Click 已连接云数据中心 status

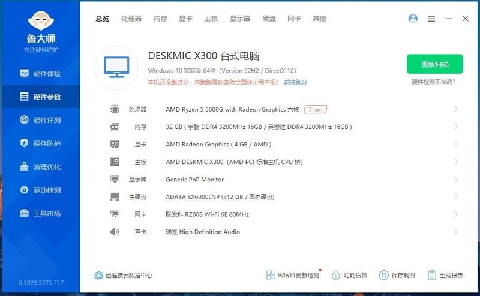click(123, 275)
